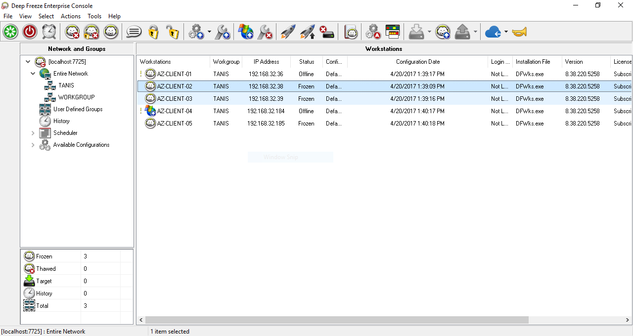
Task: Click the colored screens toolbar icon
Action: [393, 32]
